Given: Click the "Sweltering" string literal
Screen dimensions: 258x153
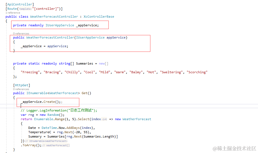Looking at the screenshot, I should [171, 72].
